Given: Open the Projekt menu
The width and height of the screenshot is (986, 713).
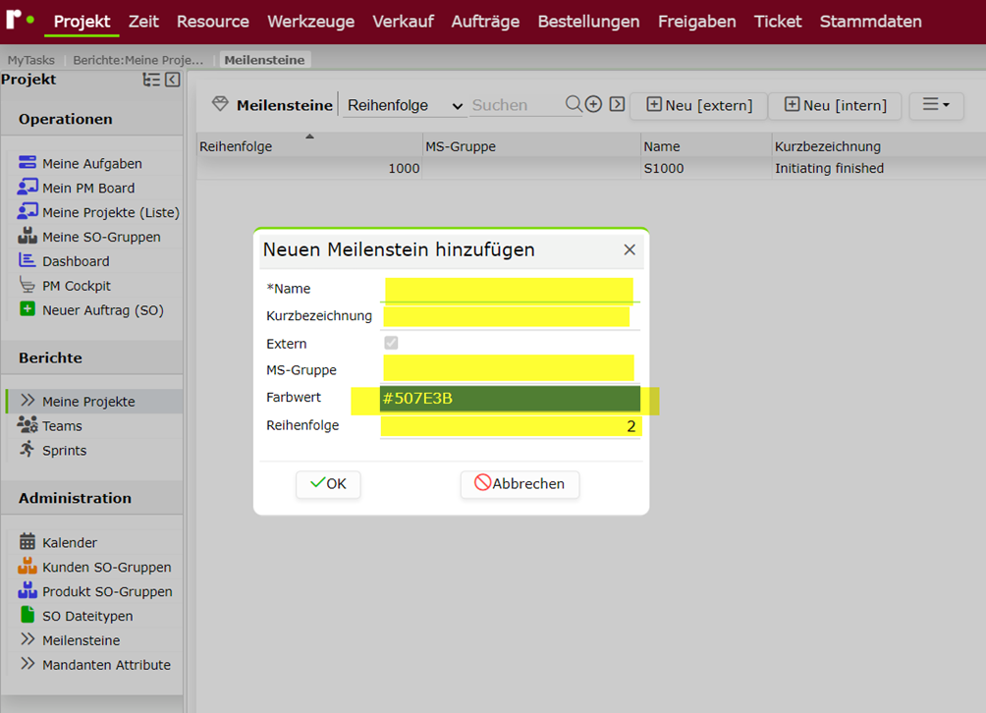Looking at the screenshot, I should point(82,22).
